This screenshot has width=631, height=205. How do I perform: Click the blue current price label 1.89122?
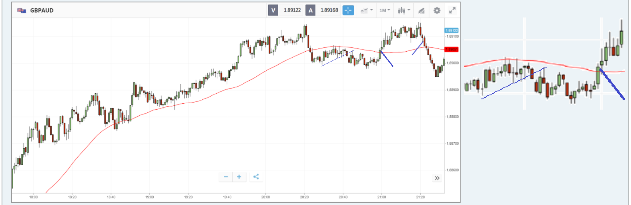pyautogui.click(x=451, y=30)
